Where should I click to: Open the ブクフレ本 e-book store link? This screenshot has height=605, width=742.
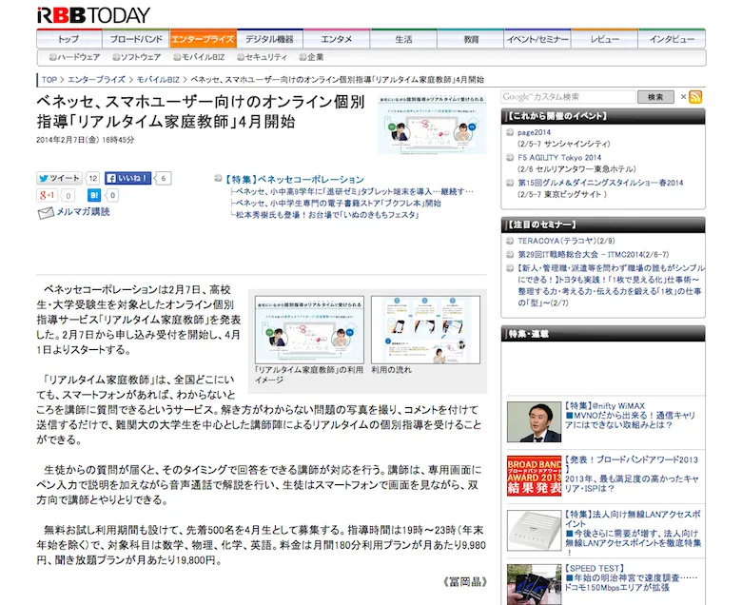pos(339,204)
